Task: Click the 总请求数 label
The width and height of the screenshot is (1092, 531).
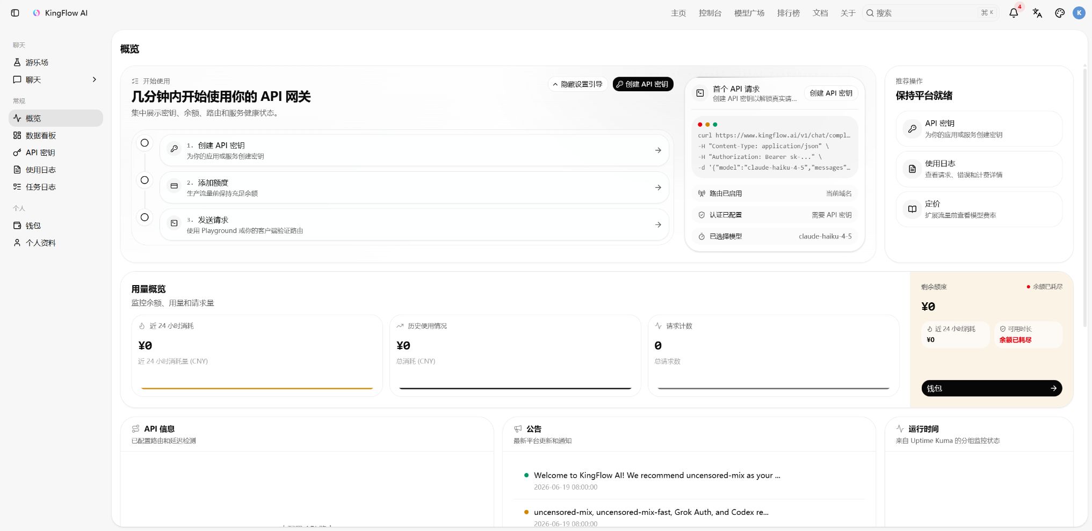Action: coord(667,361)
